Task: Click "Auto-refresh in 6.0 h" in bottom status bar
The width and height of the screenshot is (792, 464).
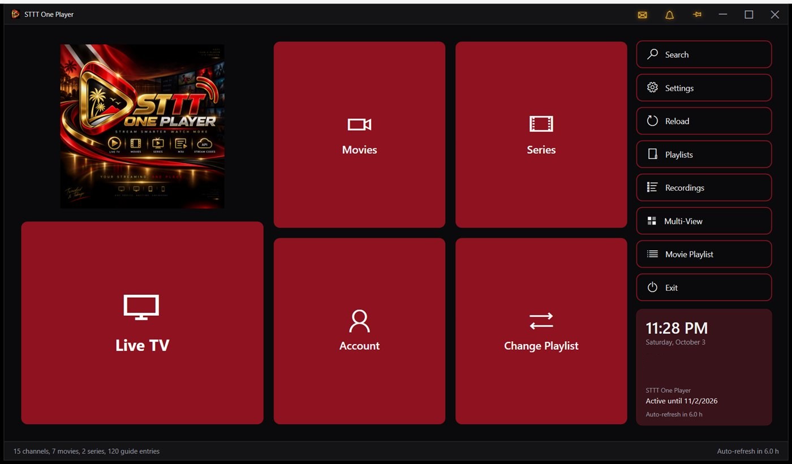Action: tap(748, 452)
